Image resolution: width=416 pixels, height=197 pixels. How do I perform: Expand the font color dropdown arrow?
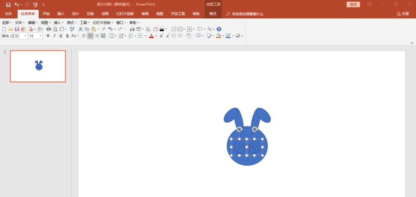(x=156, y=36)
